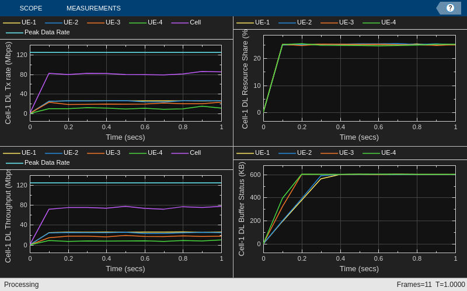Screen dimensions: 467x291
Task: Select the Cell-1 DL Throughput plot area
Action: point(126,214)
